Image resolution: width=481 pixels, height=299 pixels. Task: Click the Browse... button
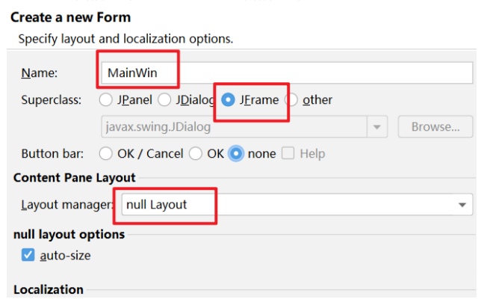[435, 127]
